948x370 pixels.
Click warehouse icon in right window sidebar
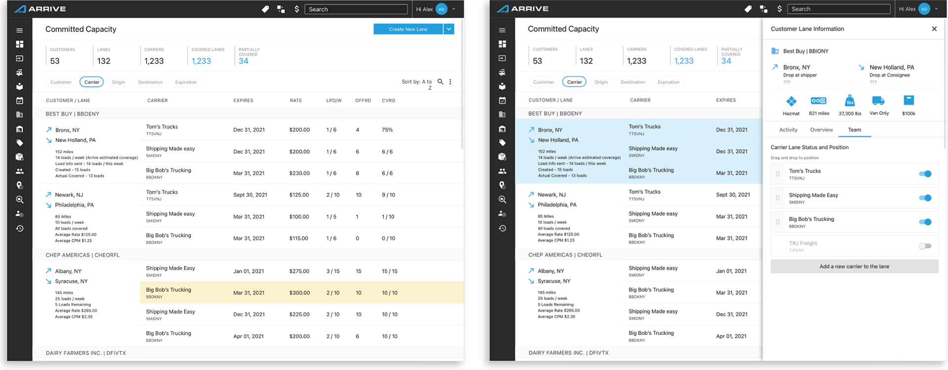point(502,129)
